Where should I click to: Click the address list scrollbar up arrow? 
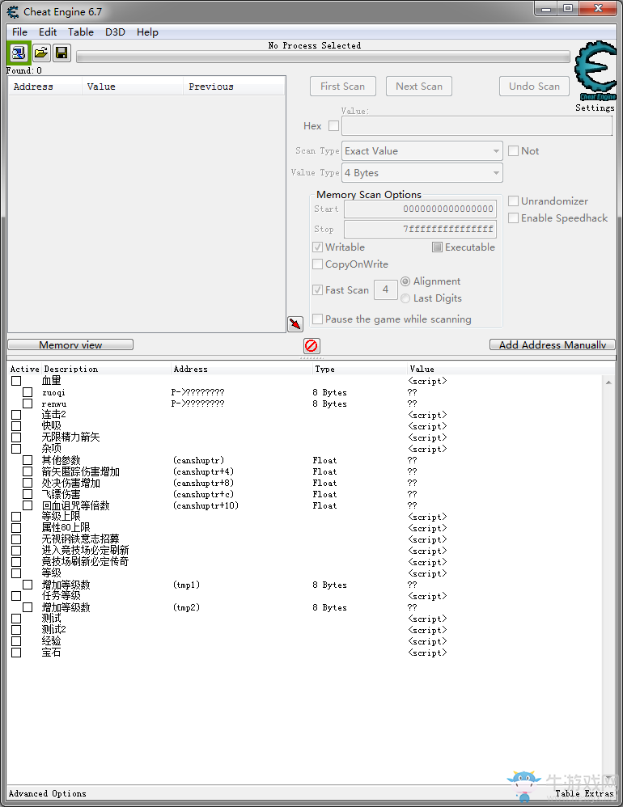[x=608, y=382]
